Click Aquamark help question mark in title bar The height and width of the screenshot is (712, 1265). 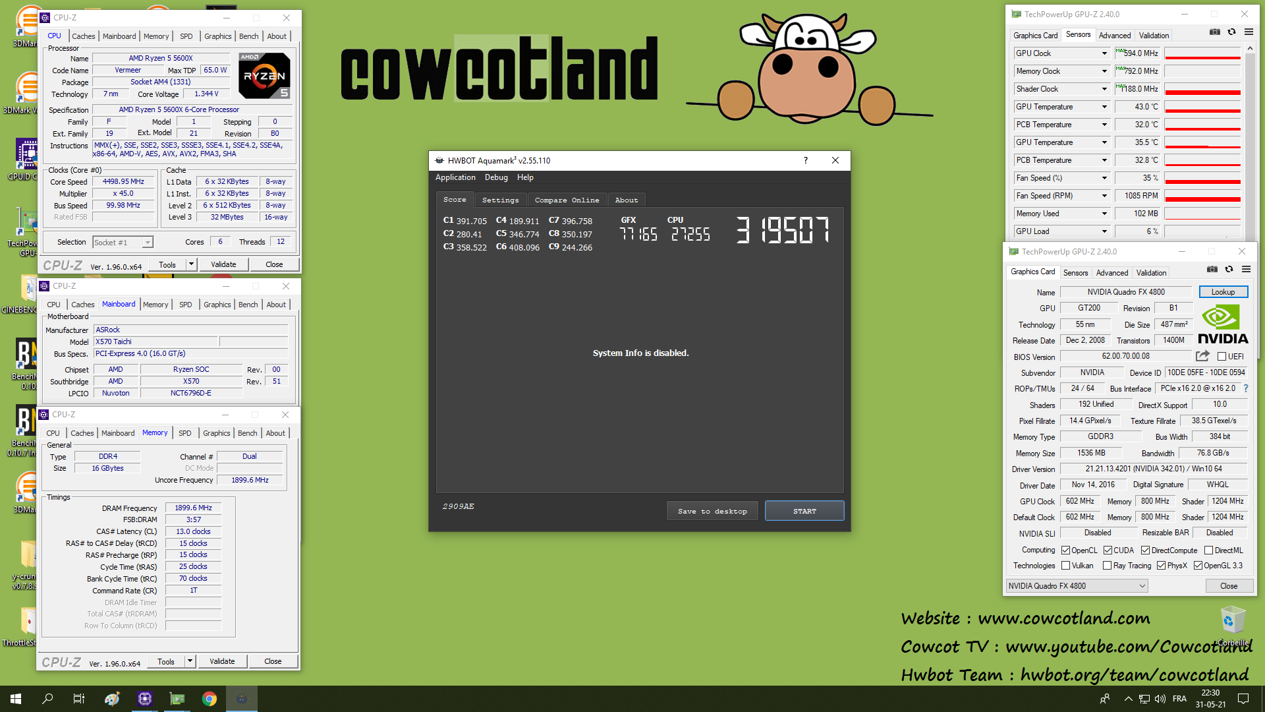tap(805, 160)
